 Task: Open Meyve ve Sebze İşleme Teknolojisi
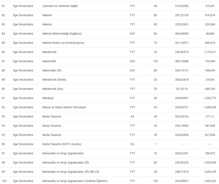(64, 107)
